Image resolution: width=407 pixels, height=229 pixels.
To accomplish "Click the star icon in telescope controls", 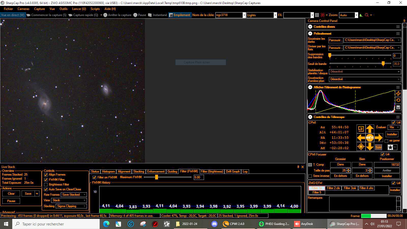I will pyautogui.click(x=390, y=147).
